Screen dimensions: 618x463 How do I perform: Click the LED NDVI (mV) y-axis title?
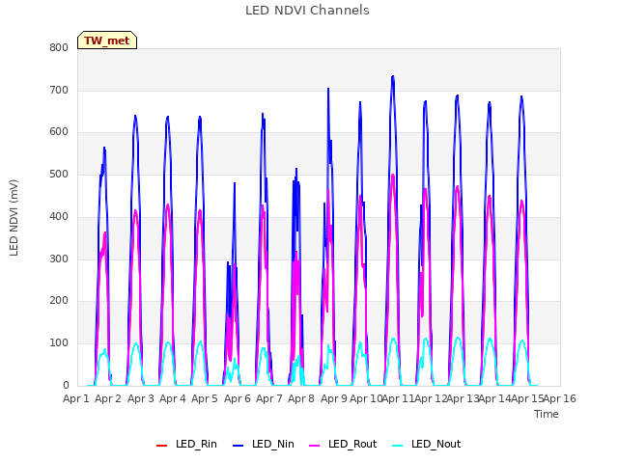14,218
